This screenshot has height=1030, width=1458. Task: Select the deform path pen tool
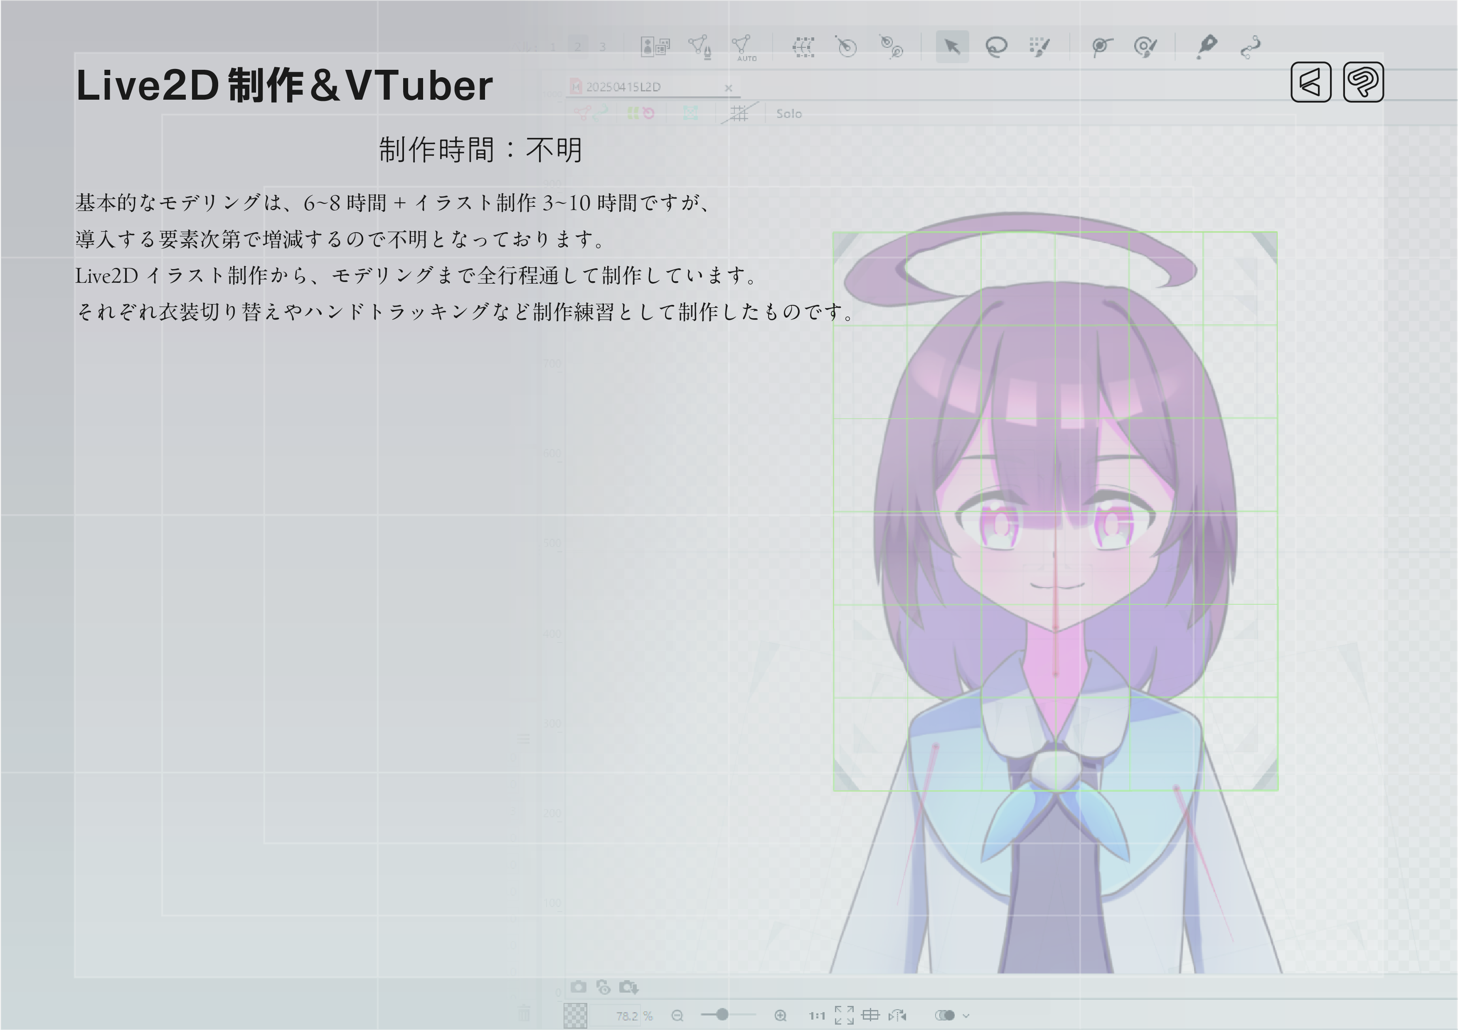point(1207,47)
